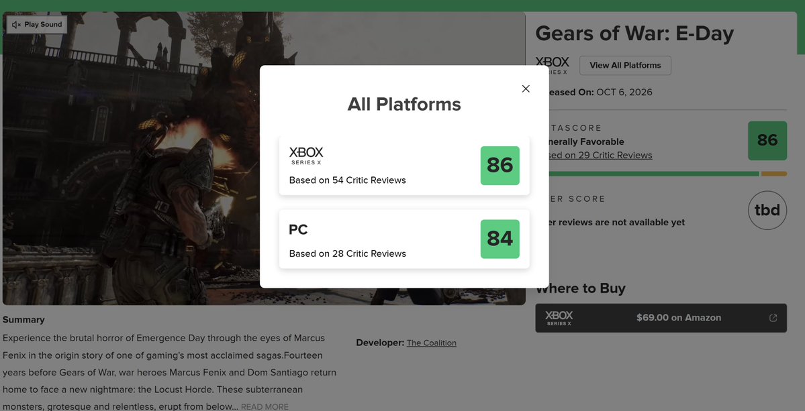Select the Xbox Series X platform card
Viewport: 805px width, 411px height.
404,166
